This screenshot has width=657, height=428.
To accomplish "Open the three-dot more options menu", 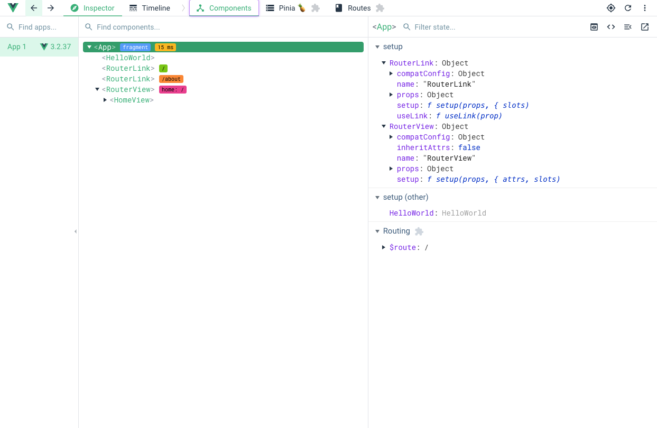I will click(x=645, y=8).
